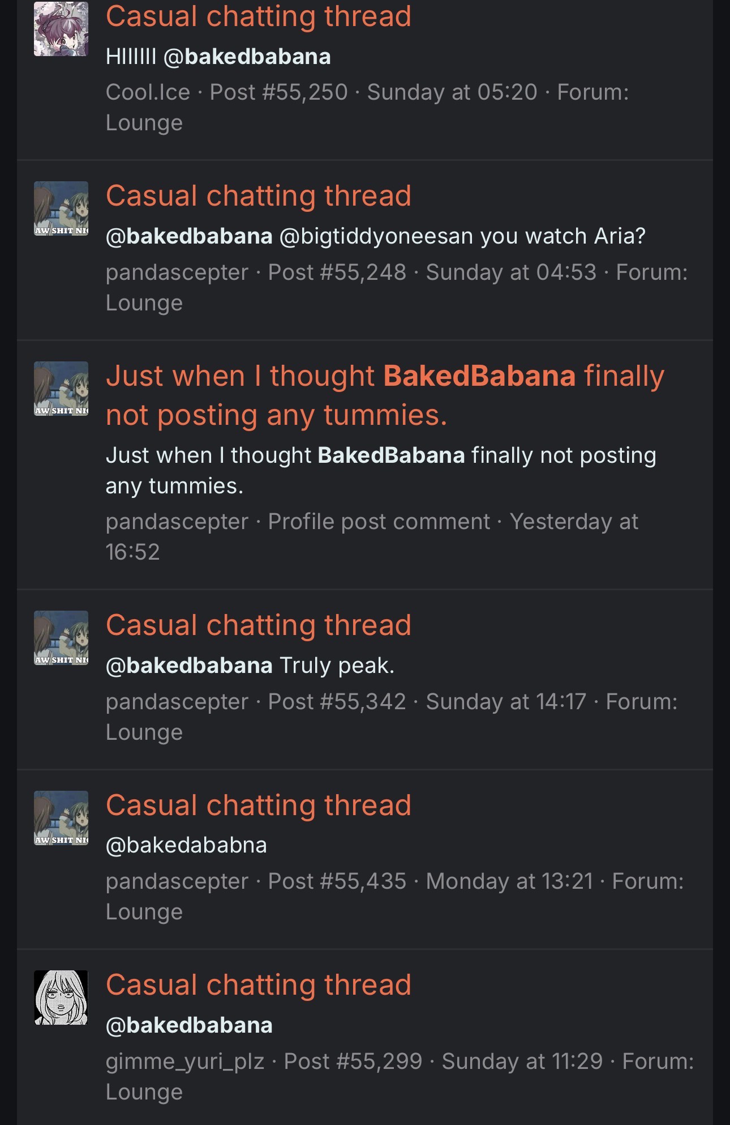Open gimme_yuri_plz's manga avatar
The width and height of the screenshot is (730, 1125).
[61, 998]
